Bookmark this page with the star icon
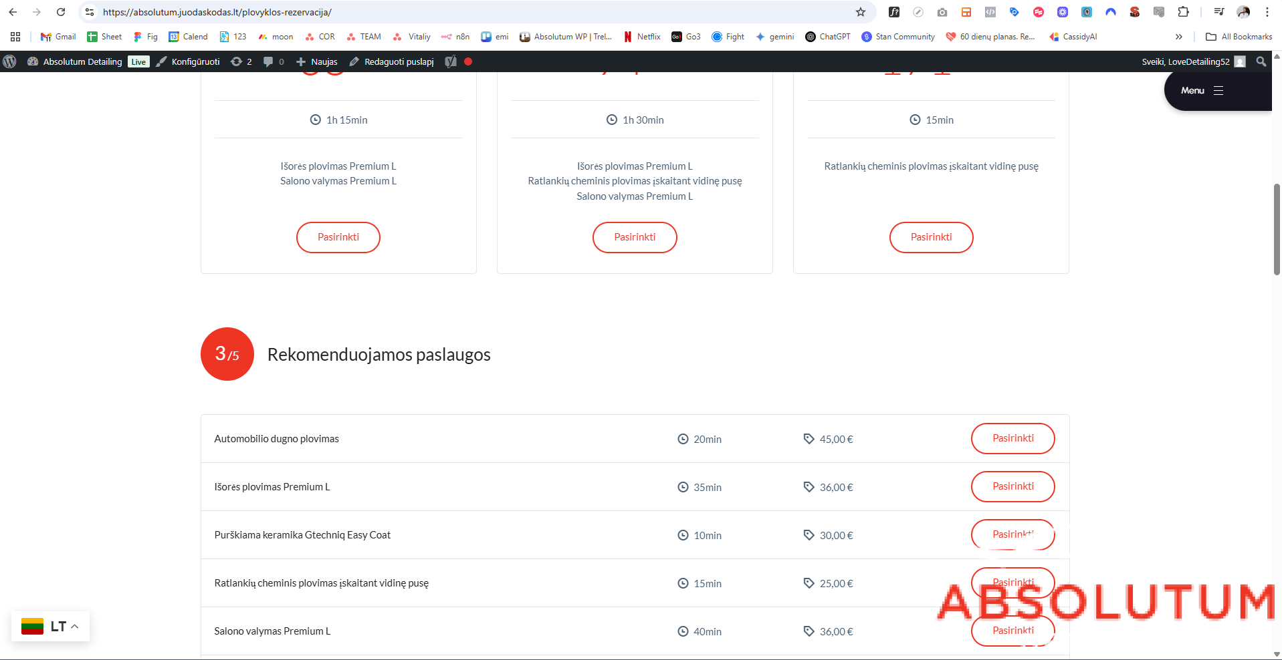1282x660 pixels. coord(861,12)
